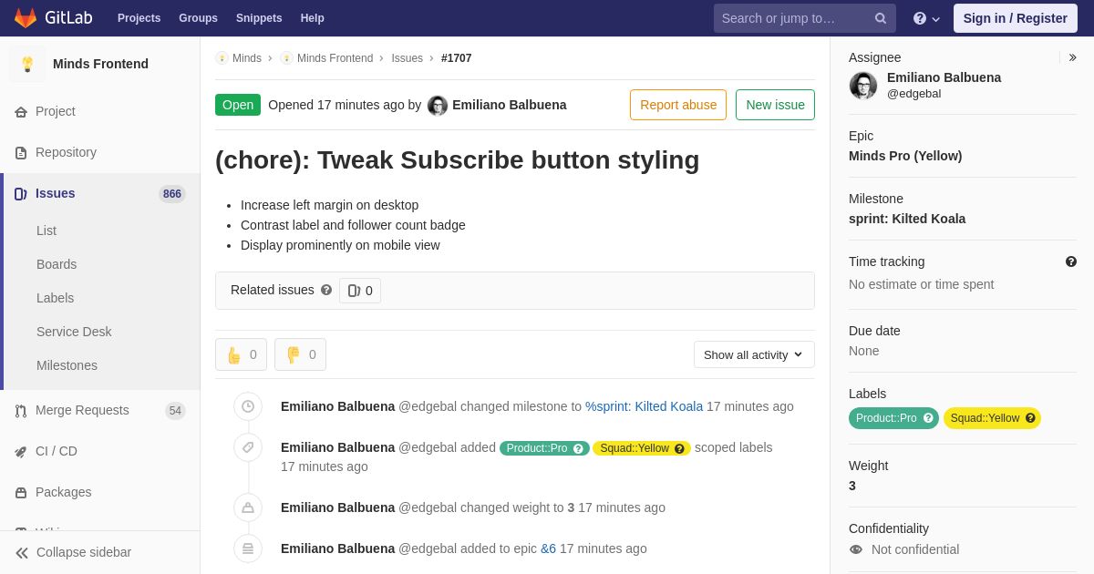
Task: Click the Minds breadcrumb link
Action: (247, 58)
